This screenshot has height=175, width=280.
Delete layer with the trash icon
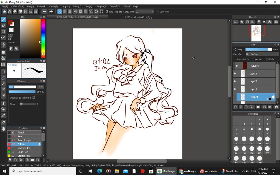[276, 107]
